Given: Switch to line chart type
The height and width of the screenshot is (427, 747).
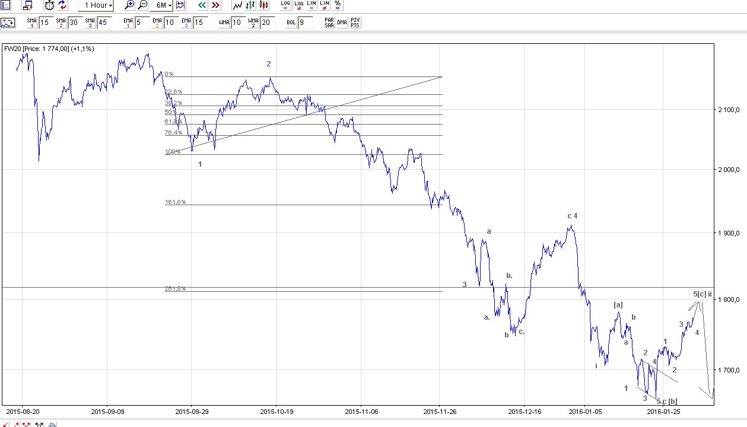Looking at the screenshot, I should (237, 5).
